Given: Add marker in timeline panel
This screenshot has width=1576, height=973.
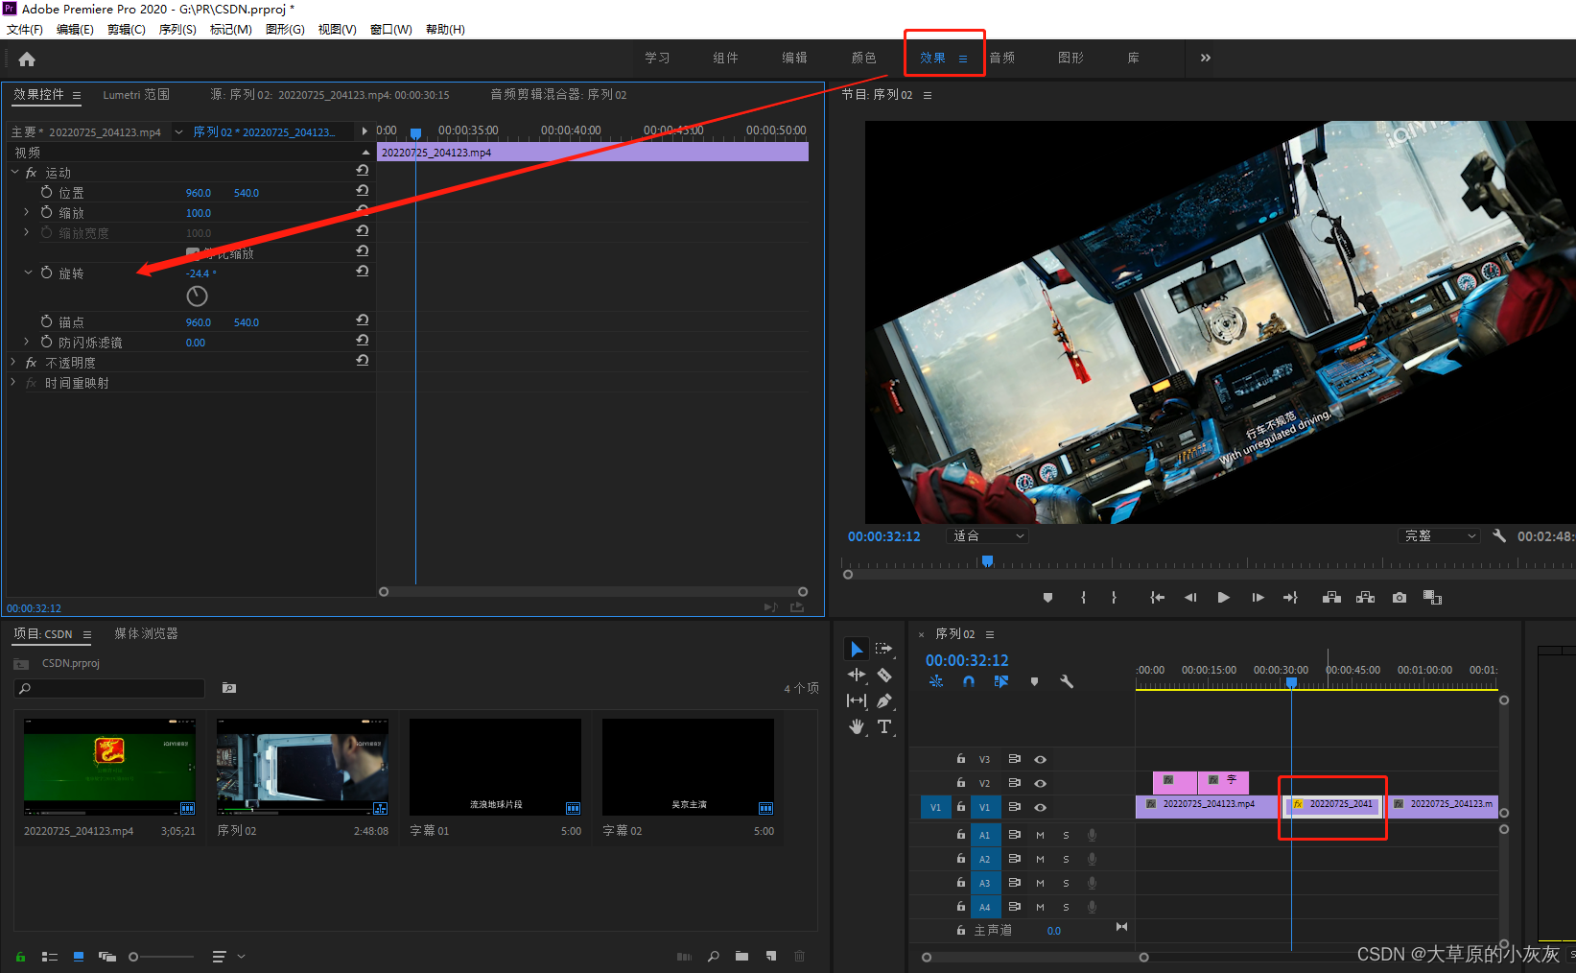Looking at the screenshot, I should coord(1034,681).
